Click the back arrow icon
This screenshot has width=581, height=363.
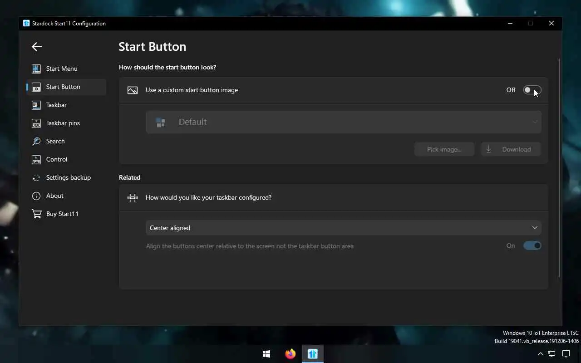[x=37, y=46]
